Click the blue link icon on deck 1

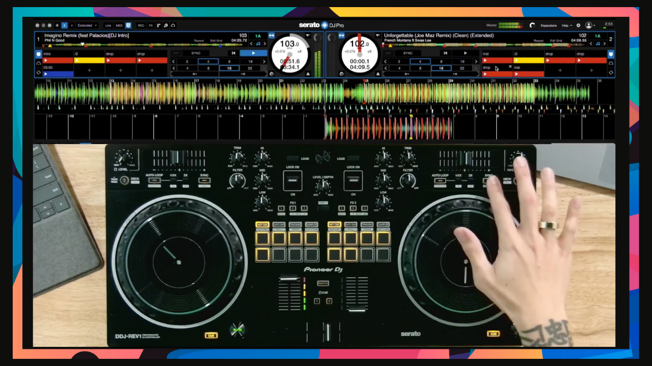[271, 36]
